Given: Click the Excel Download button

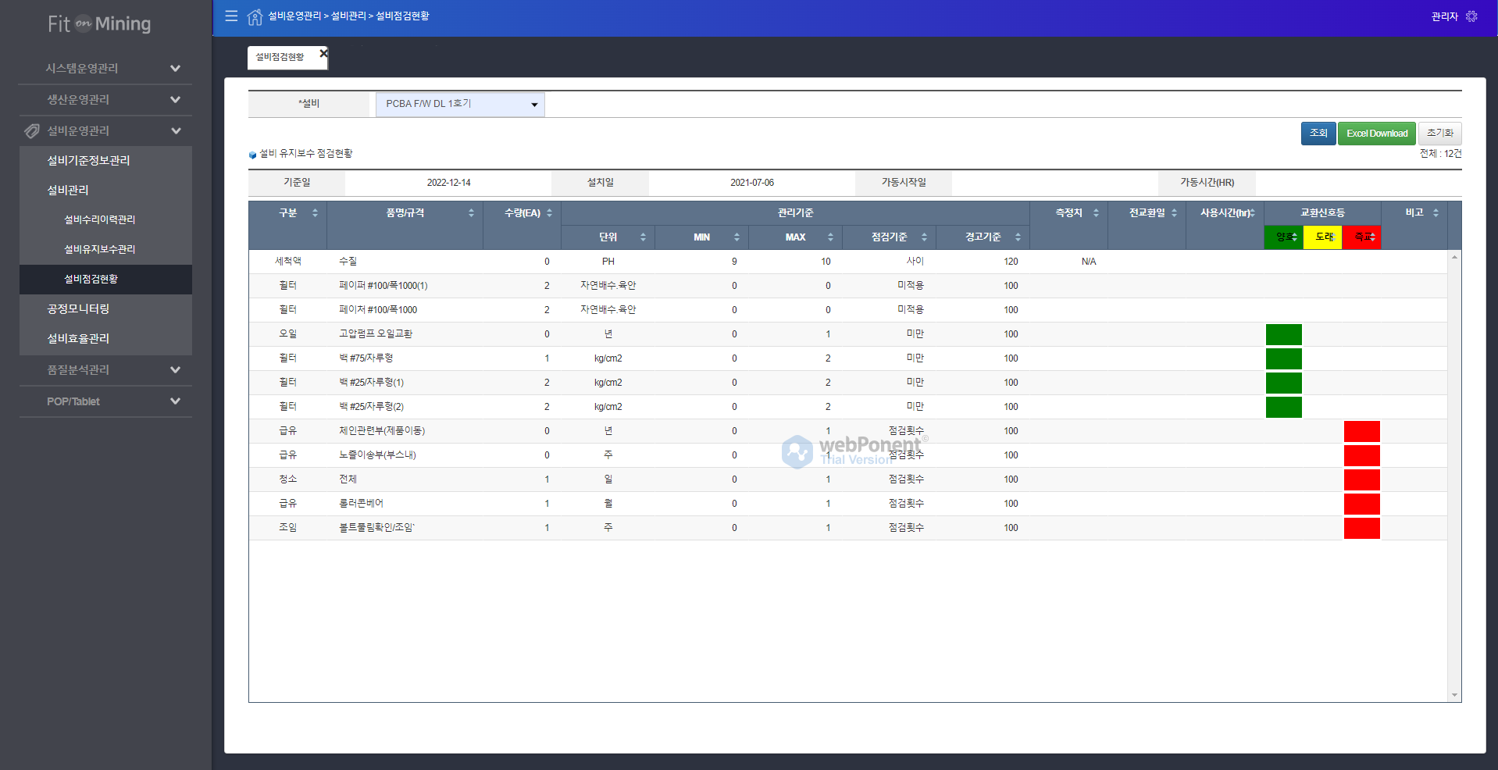Looking at the screenshot, I should tap(1376, 134).
